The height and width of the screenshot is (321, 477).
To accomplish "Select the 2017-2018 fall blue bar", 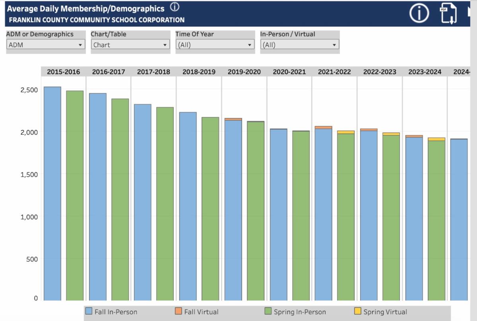I will (143, 202).
